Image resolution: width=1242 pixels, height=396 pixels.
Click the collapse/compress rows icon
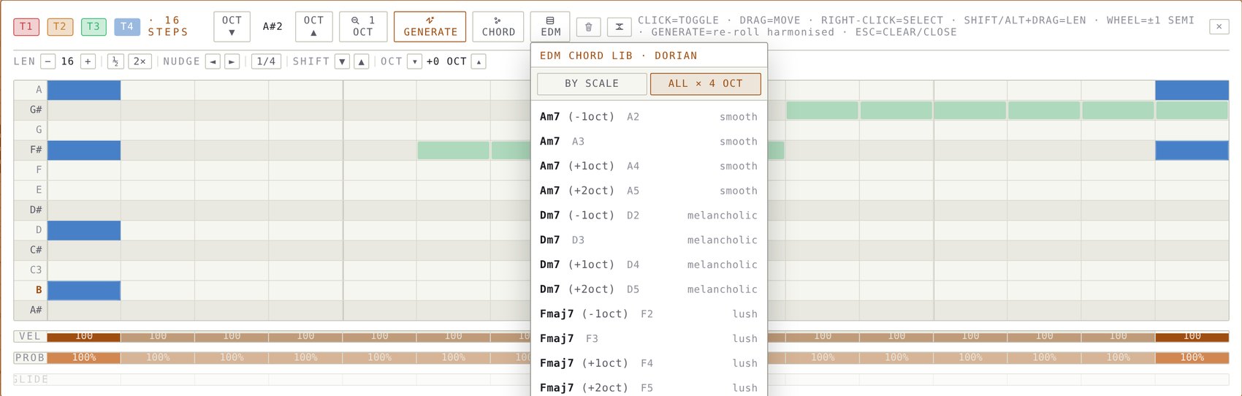pos(619,27)
